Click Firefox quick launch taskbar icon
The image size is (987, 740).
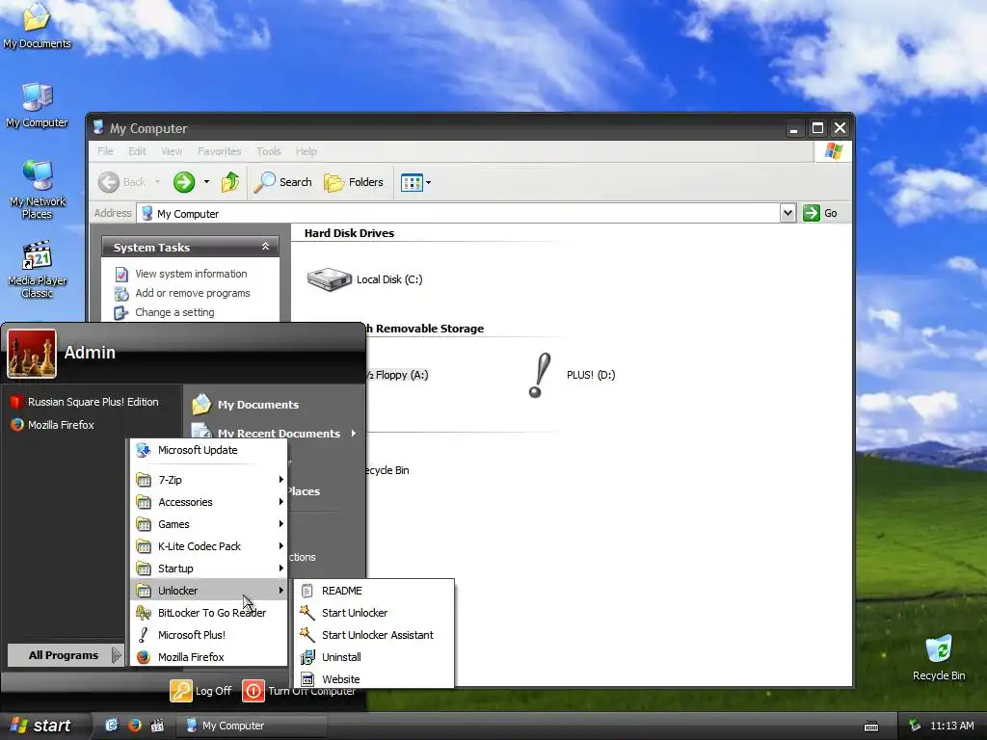point(135,726)
